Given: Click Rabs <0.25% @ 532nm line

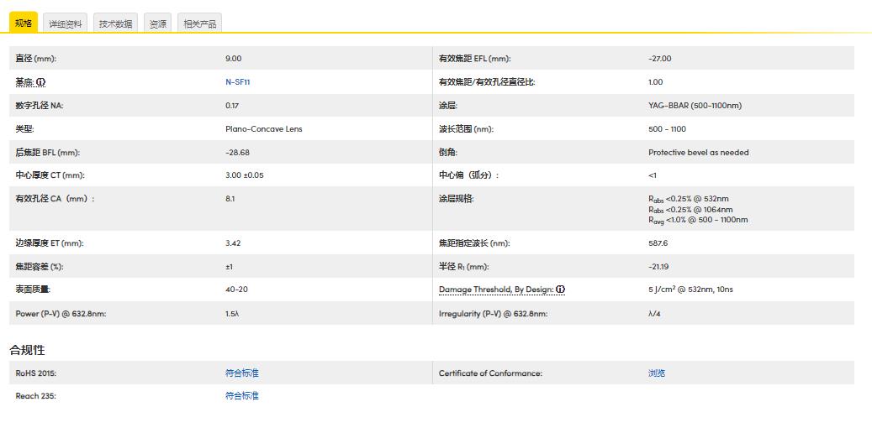Looking at the screenshot, I should pos(689,199).
